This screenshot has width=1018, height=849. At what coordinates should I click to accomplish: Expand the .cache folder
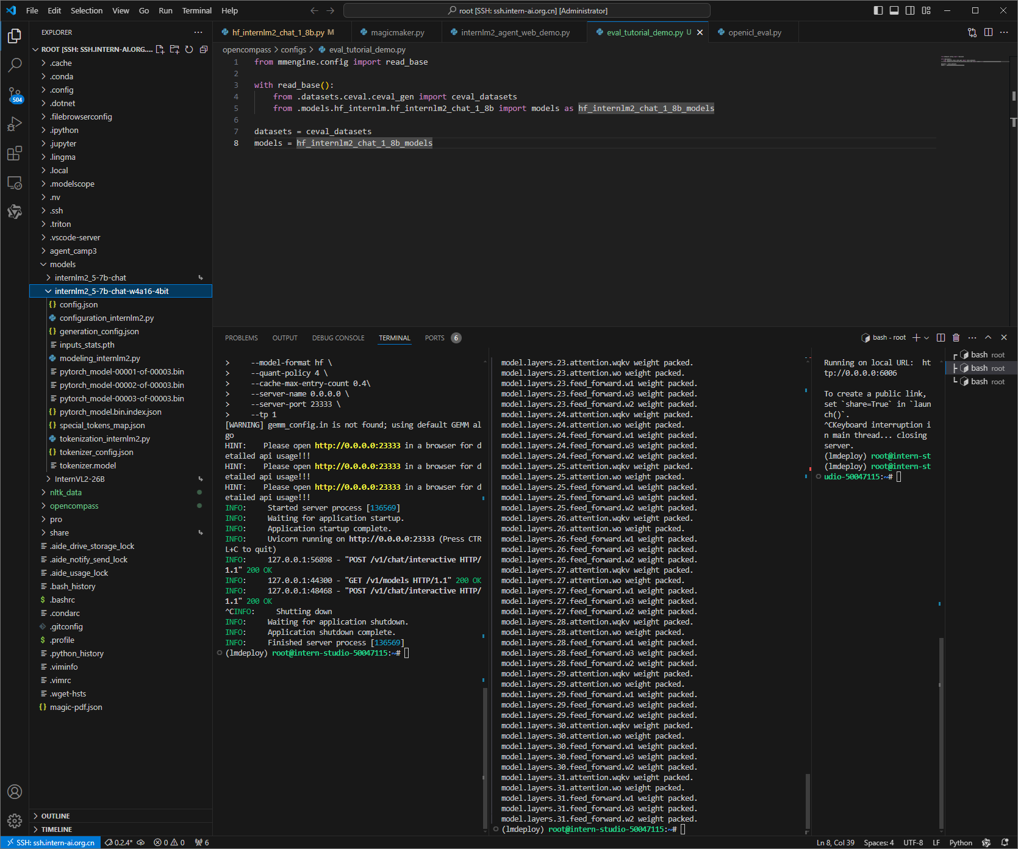[121, 63]
